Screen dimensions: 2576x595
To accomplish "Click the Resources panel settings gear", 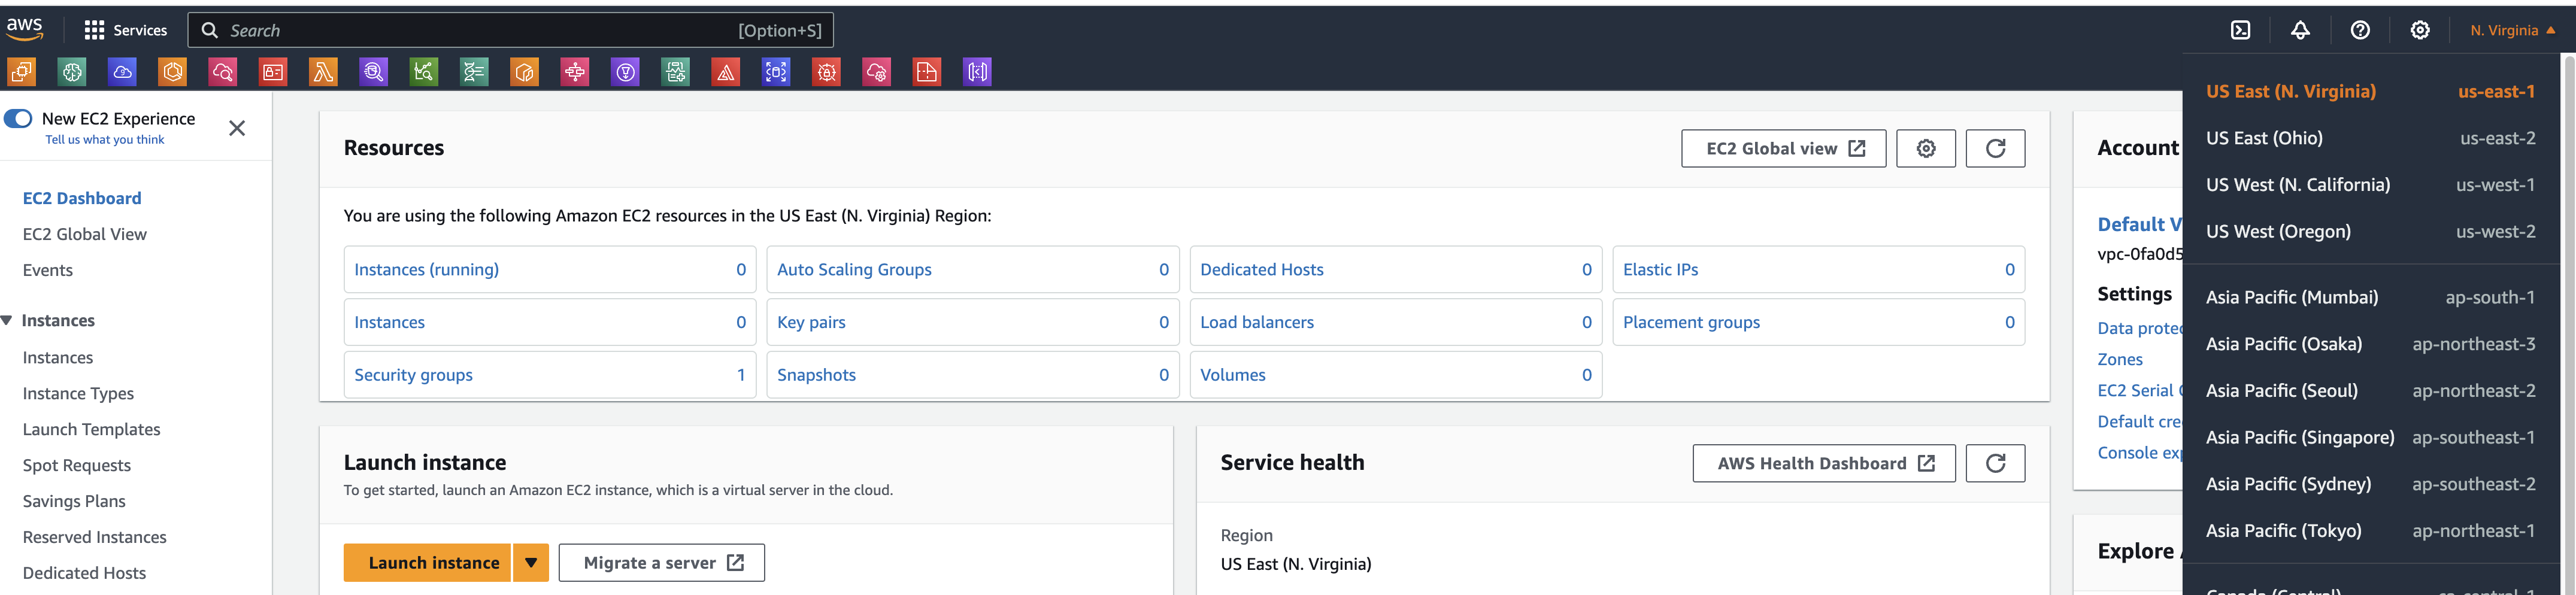I will [1926, 148].
